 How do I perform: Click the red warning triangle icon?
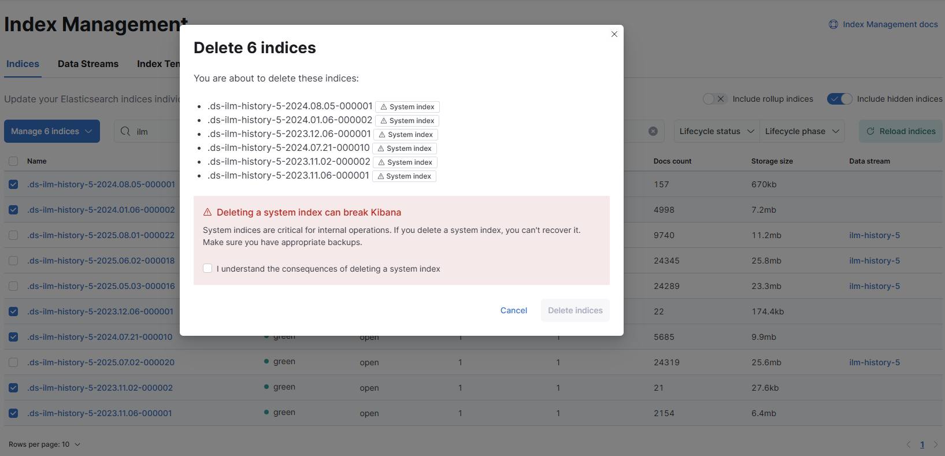(207, 212)
